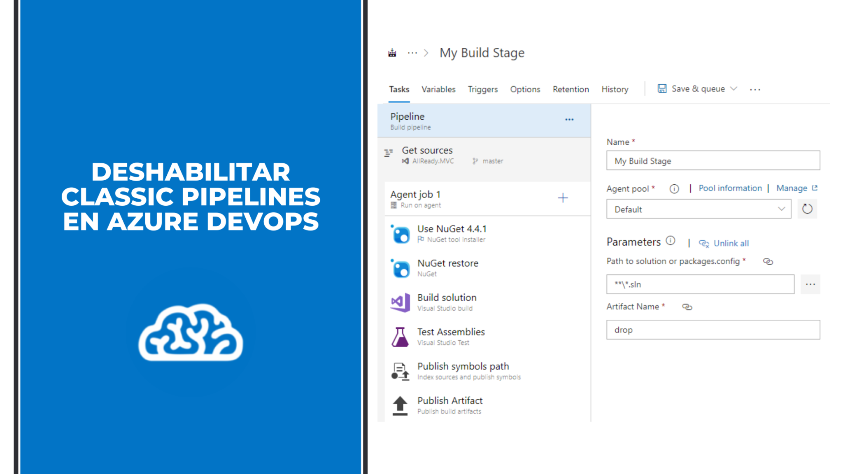Screen dimensions: 843x474
Task: Select the Pipeline build pipeline row
Action: click(x=484, y=121)
